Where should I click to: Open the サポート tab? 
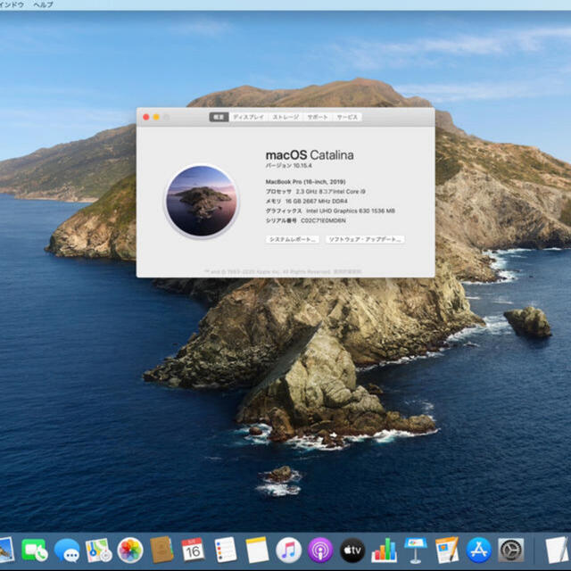(318, 117)
